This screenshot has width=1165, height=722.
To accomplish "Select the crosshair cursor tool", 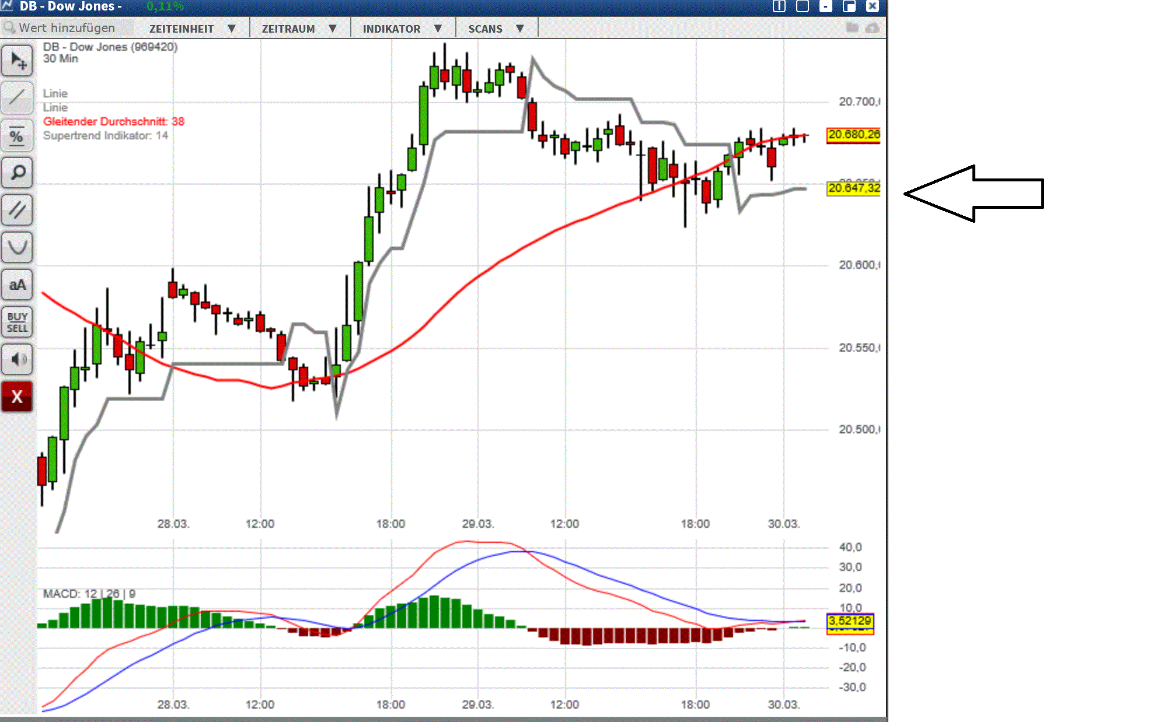I will (17, 60).
